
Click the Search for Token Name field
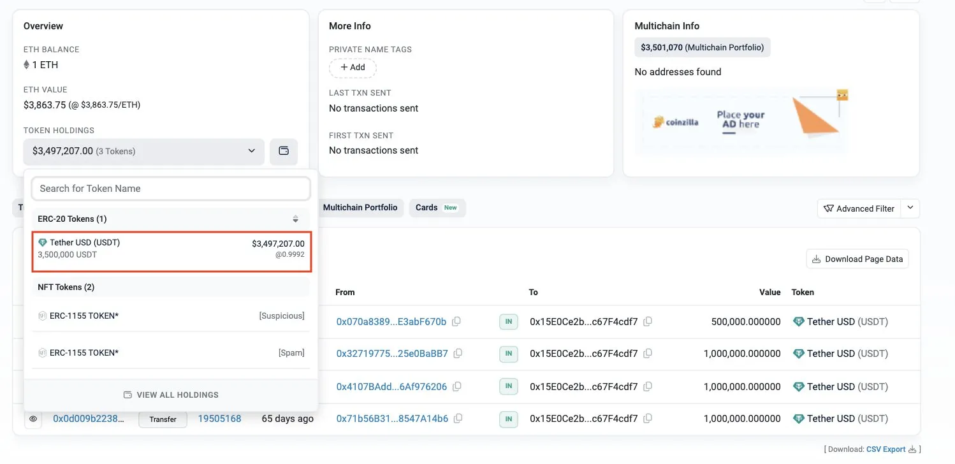coord(171,189)
